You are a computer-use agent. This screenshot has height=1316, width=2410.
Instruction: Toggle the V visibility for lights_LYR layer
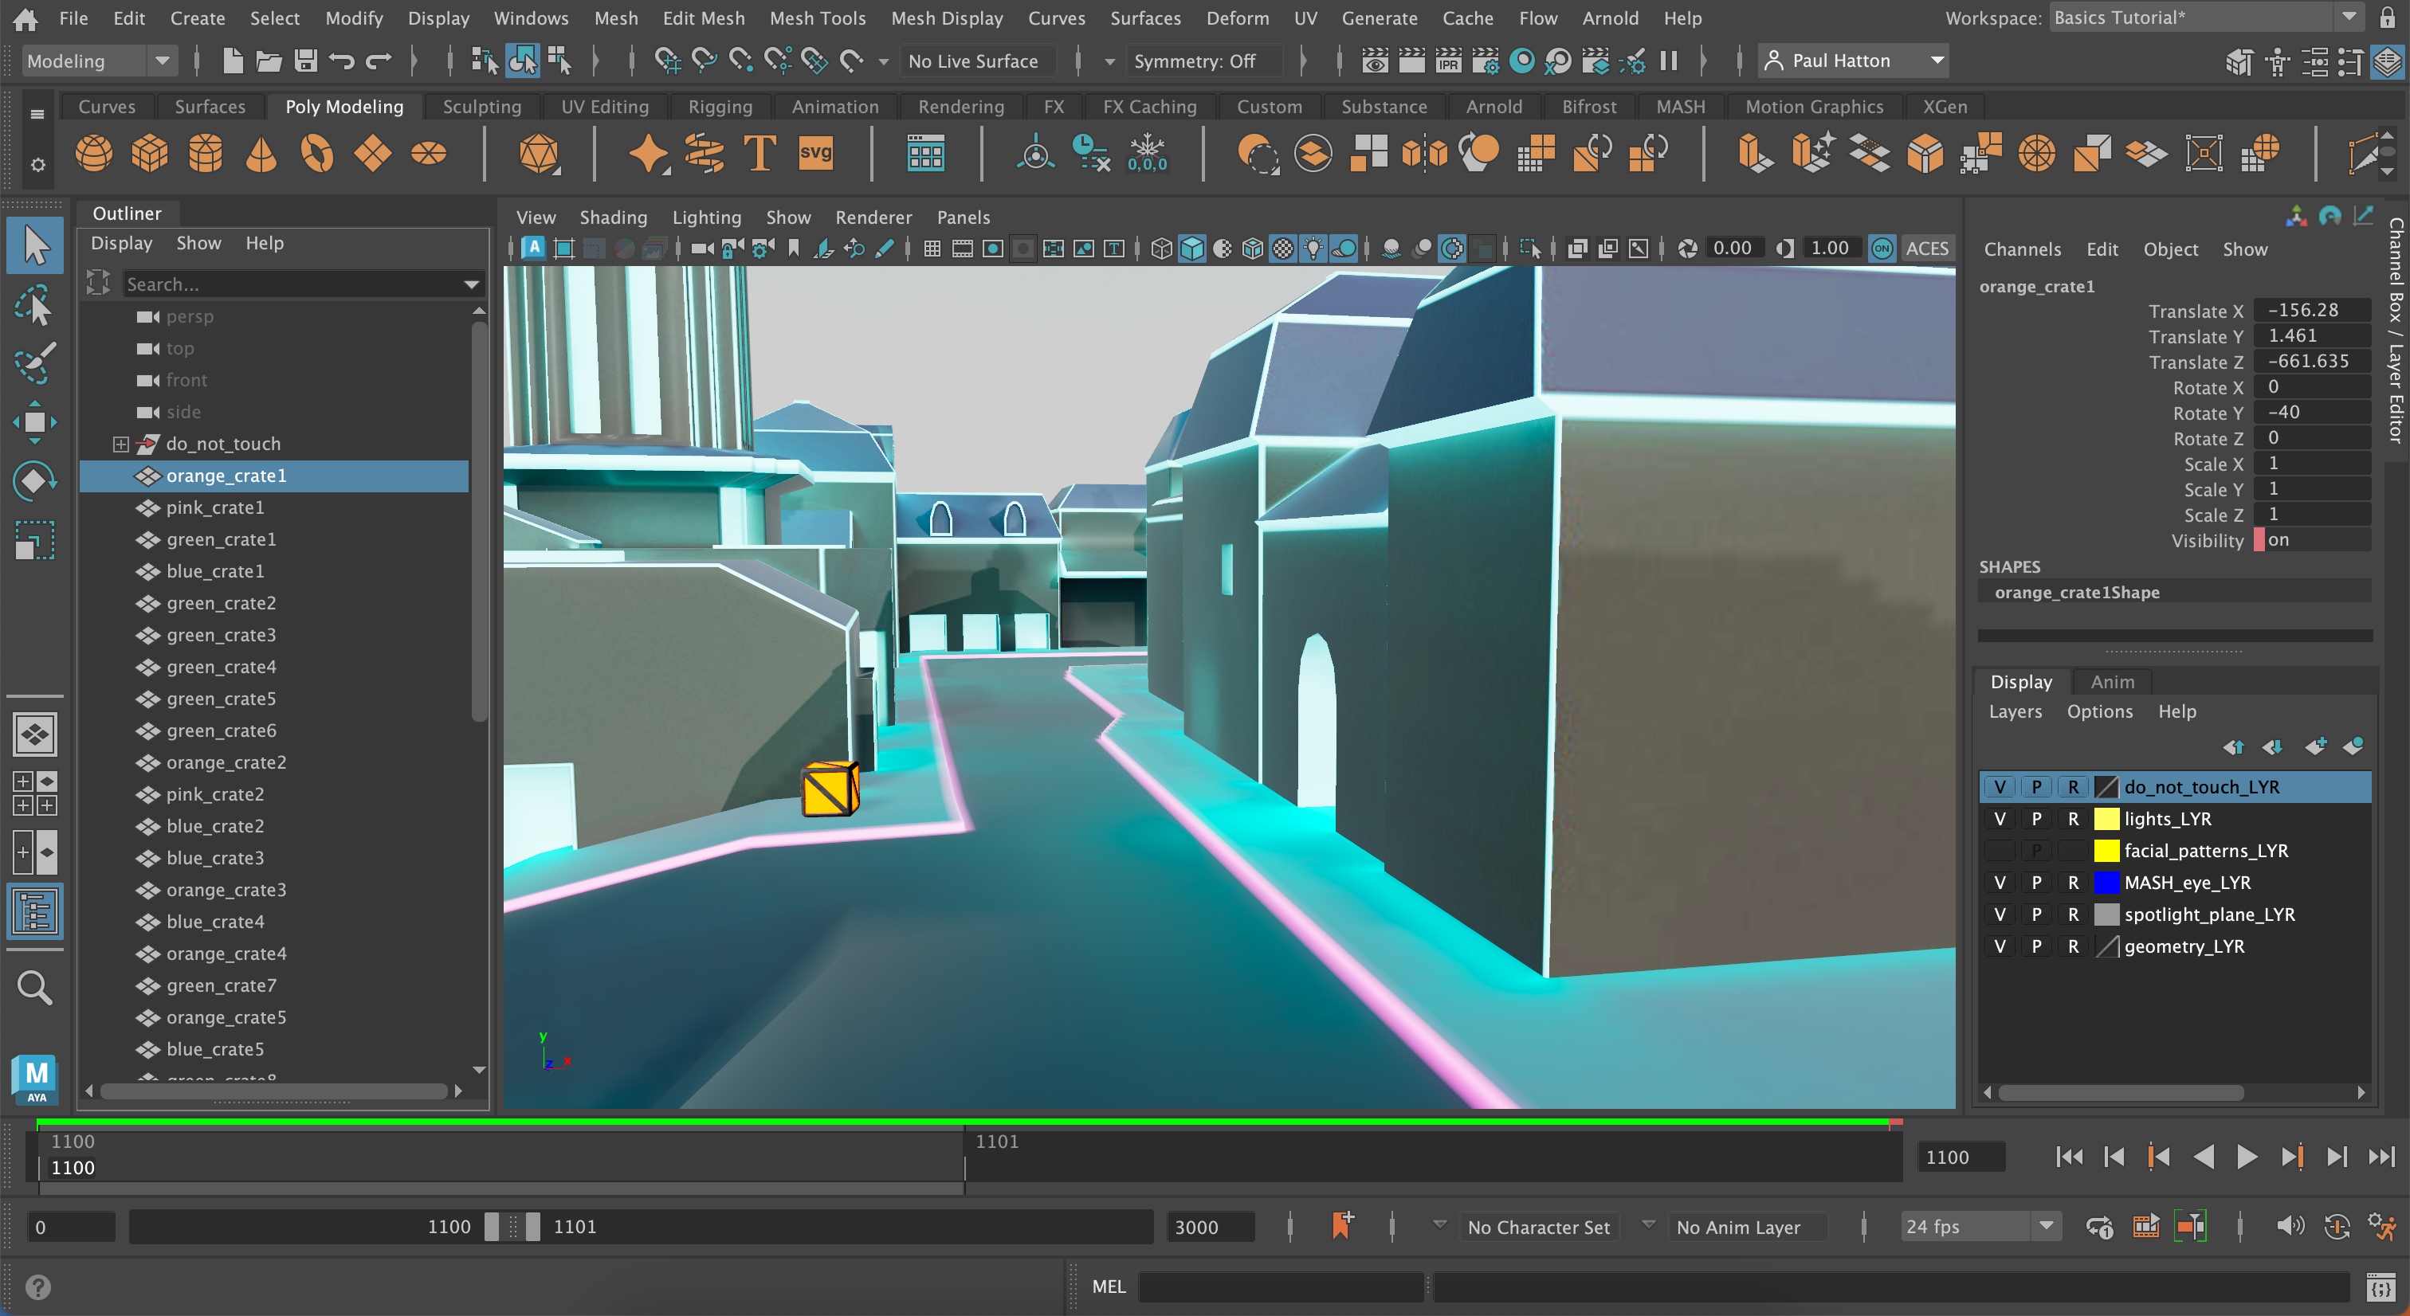click(2000, 818)
